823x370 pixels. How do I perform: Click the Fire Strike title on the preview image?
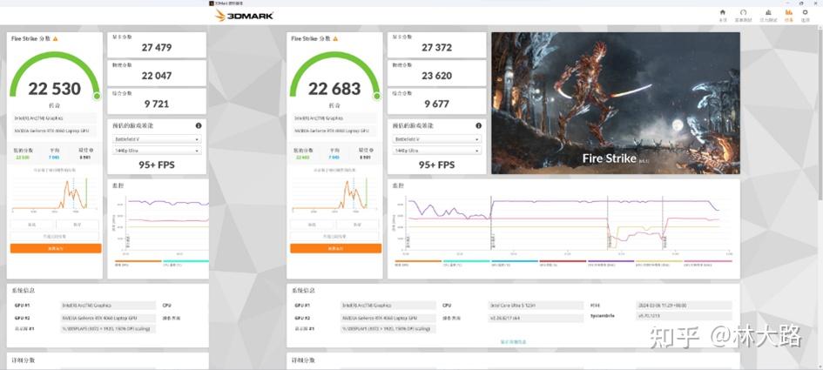(x=610, y=158)
